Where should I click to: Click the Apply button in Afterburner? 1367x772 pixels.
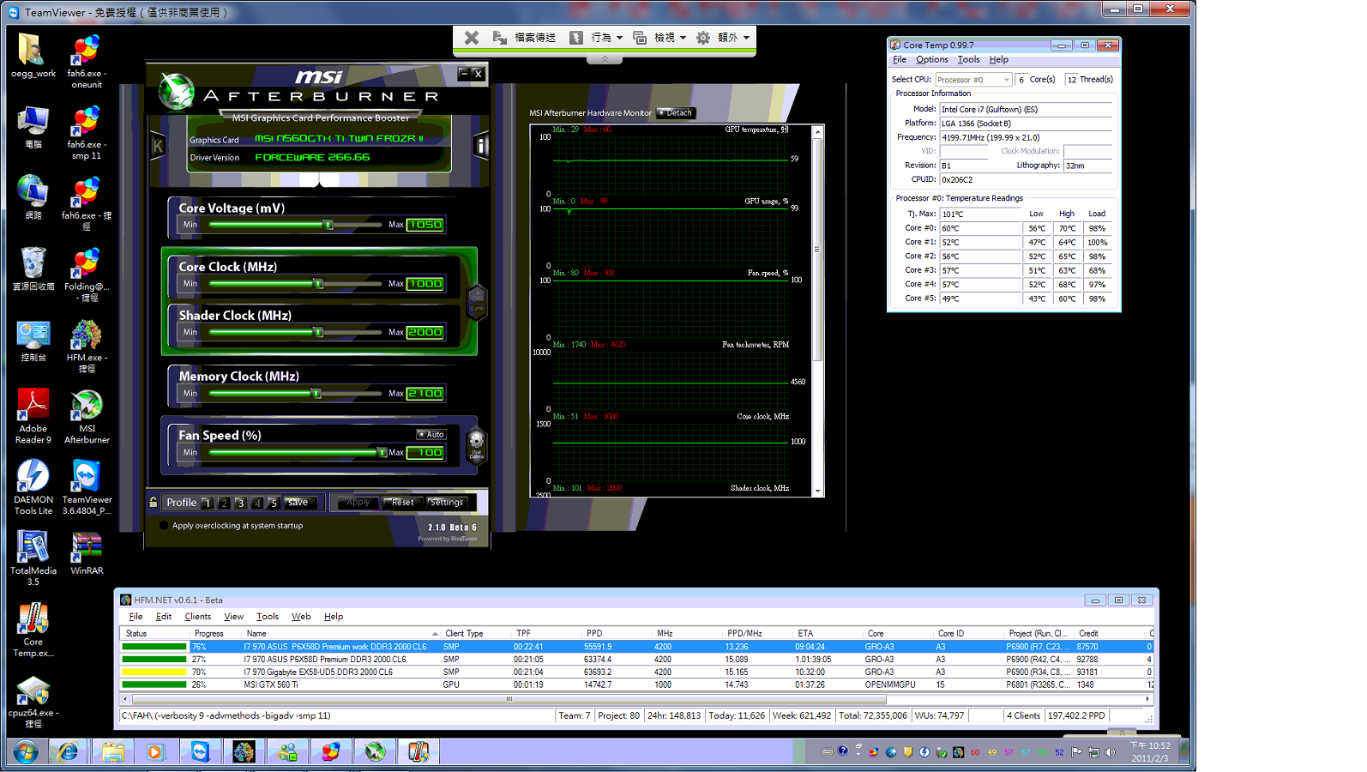coord(358,503)
